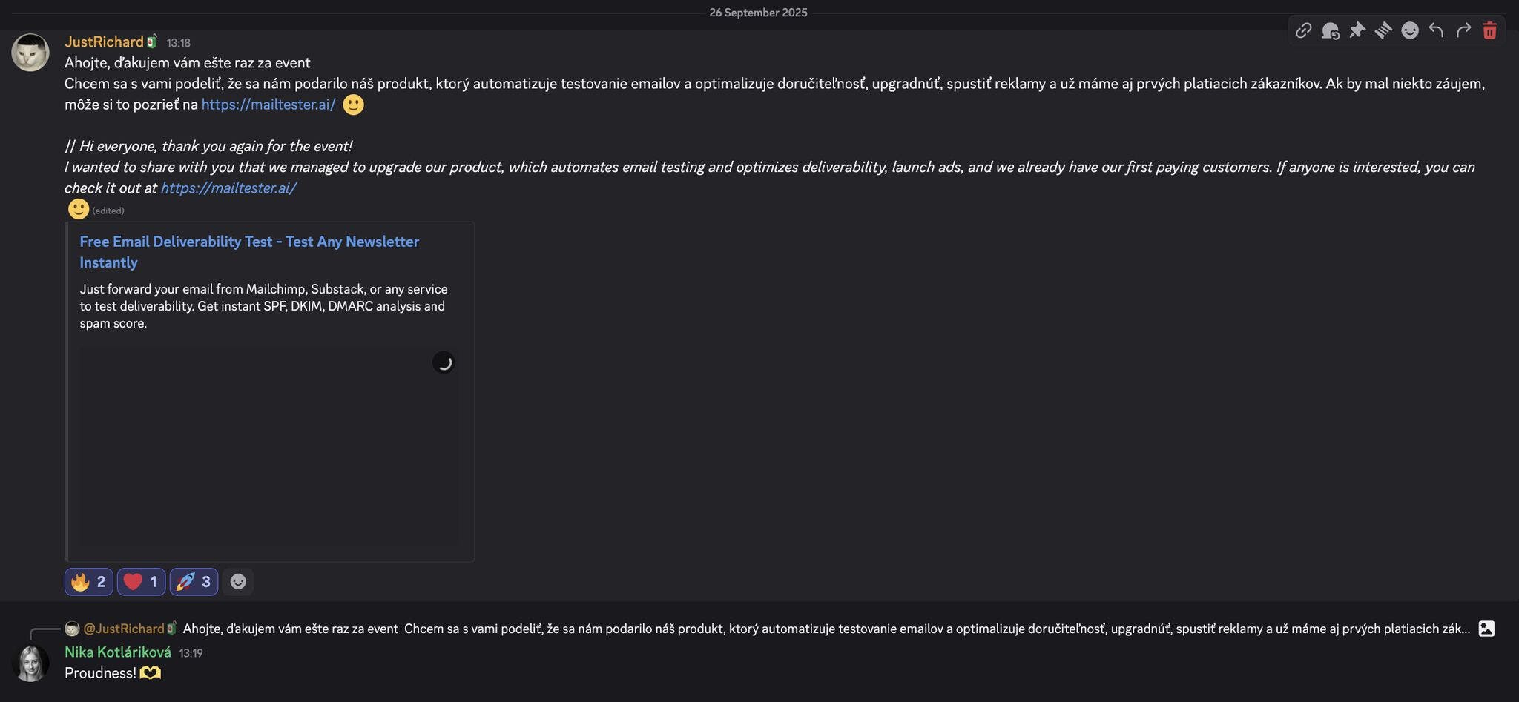The image size is (1519, 702).
Task: Delete the message with red trash icon
Action: pyautogui.click(x=1489, y=30)
